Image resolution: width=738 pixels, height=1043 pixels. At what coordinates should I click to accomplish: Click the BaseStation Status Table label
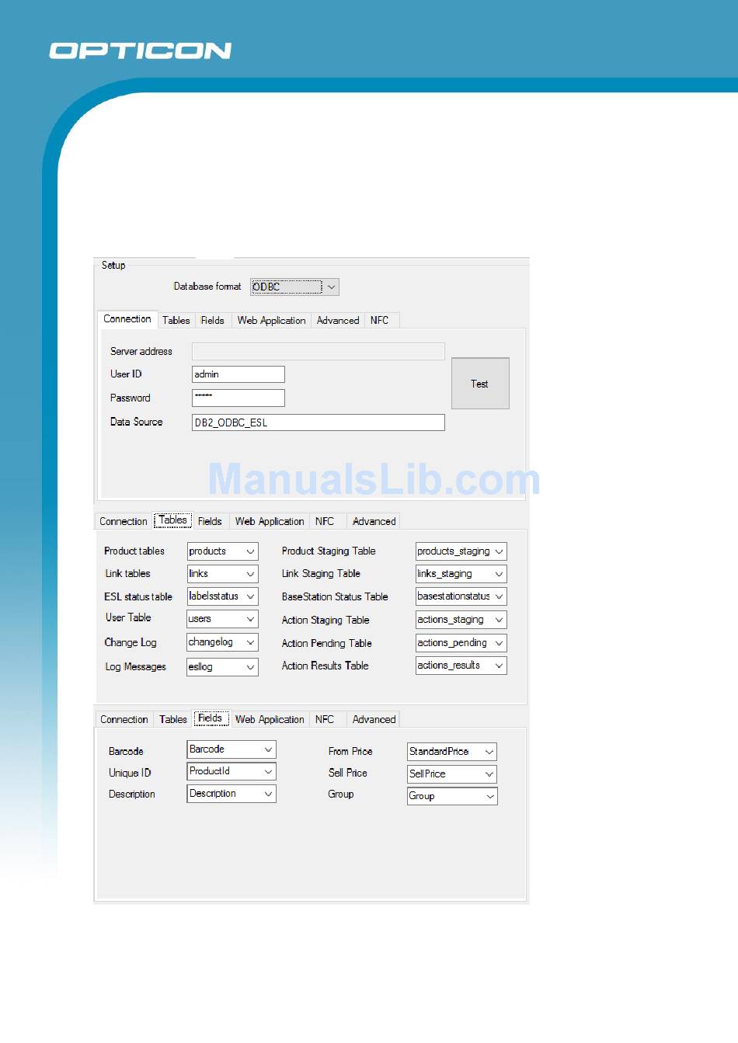(335, 596)
